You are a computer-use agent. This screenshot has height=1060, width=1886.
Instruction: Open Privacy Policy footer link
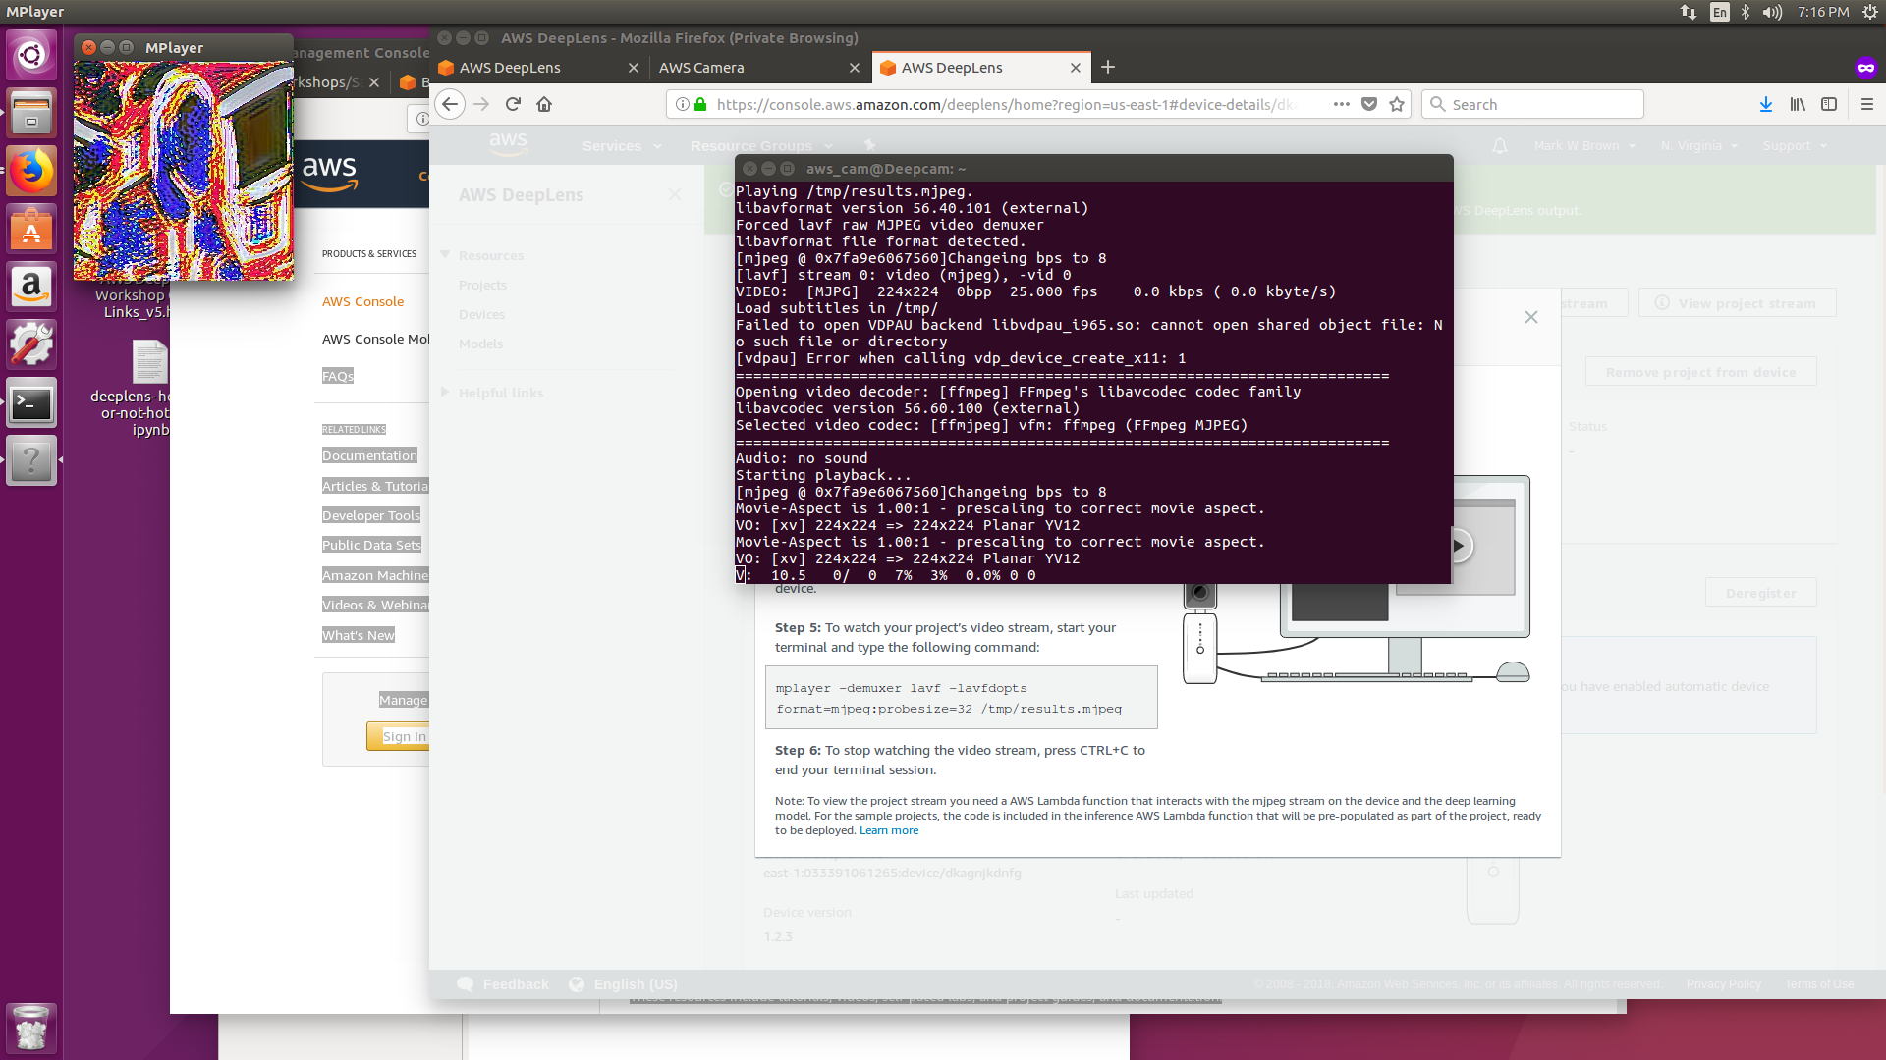tap(1723, 984)
